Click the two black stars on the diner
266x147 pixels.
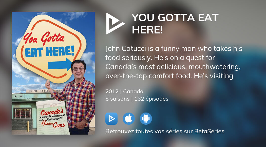(x=18, y=96)
